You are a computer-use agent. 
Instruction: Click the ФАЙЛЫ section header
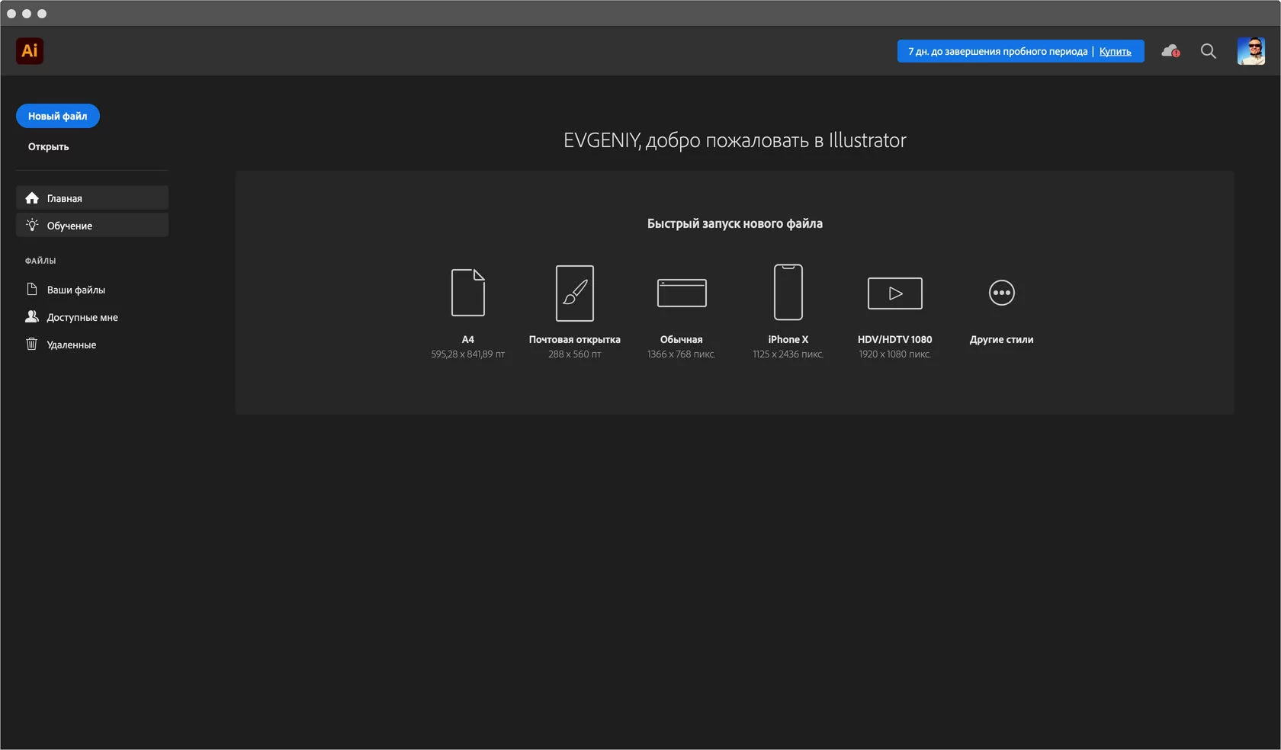click(x=40, y=261)
